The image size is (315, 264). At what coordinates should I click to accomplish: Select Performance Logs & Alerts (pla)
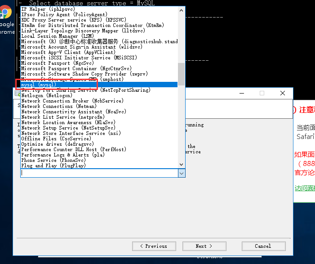point(99,155)
